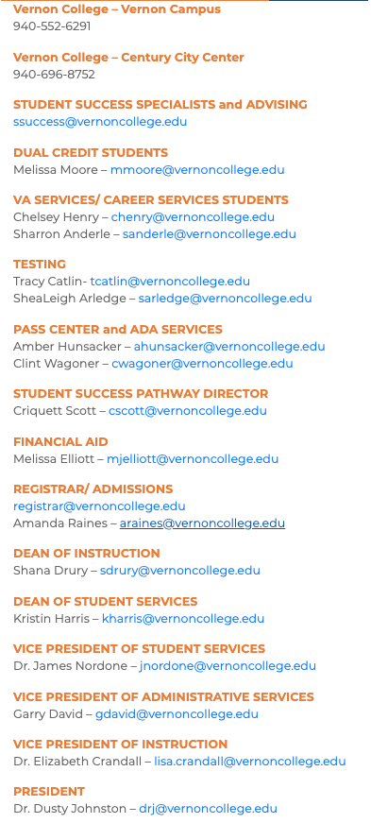The height and width of the screenshot is (823, 371).
Task: Open Melissa Moore's mmoore email link
Action: point(197,170)
